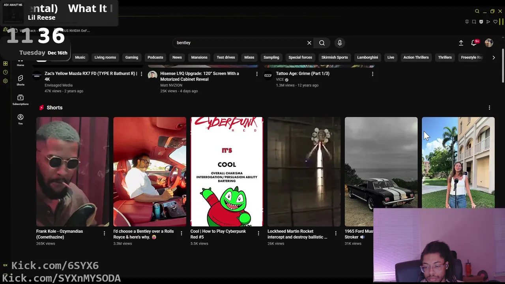The height and width of the screenshot is (284, 505).
Task: Select the Test drives filter chip
Action: (x=226, y=57)
